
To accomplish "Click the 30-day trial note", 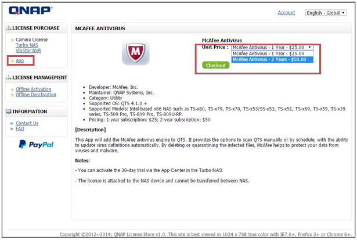I will coord(149,170).
